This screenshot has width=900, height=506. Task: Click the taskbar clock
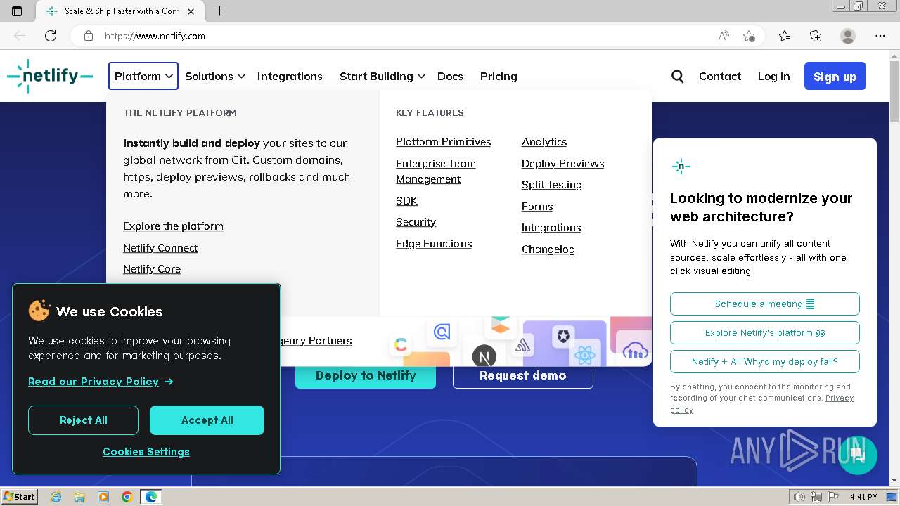(864, 497)
